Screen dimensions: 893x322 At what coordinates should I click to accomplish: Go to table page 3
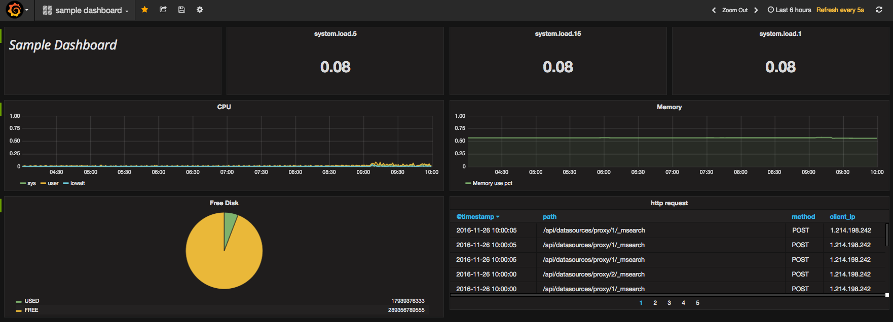point(669,303)
